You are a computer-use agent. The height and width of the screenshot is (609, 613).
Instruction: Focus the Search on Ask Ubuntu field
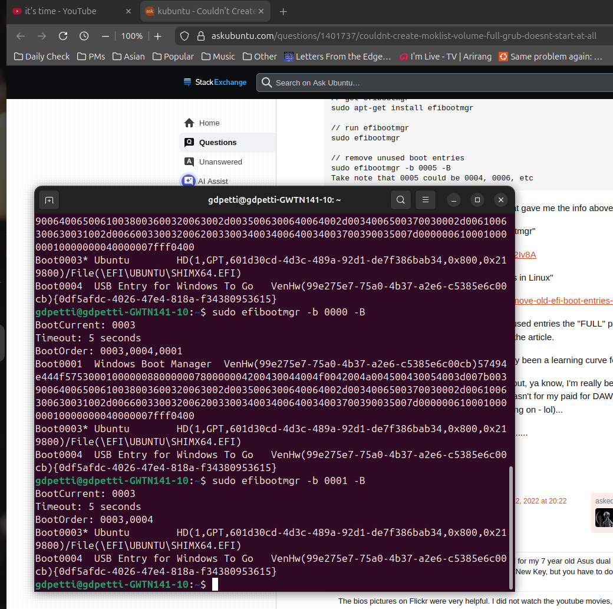pos(436,83)
